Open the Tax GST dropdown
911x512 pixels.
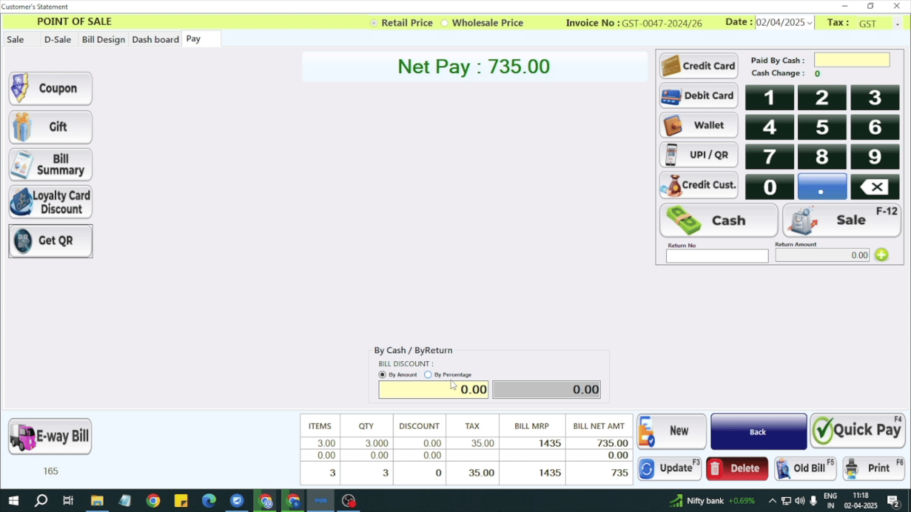(x=897, y=24)
